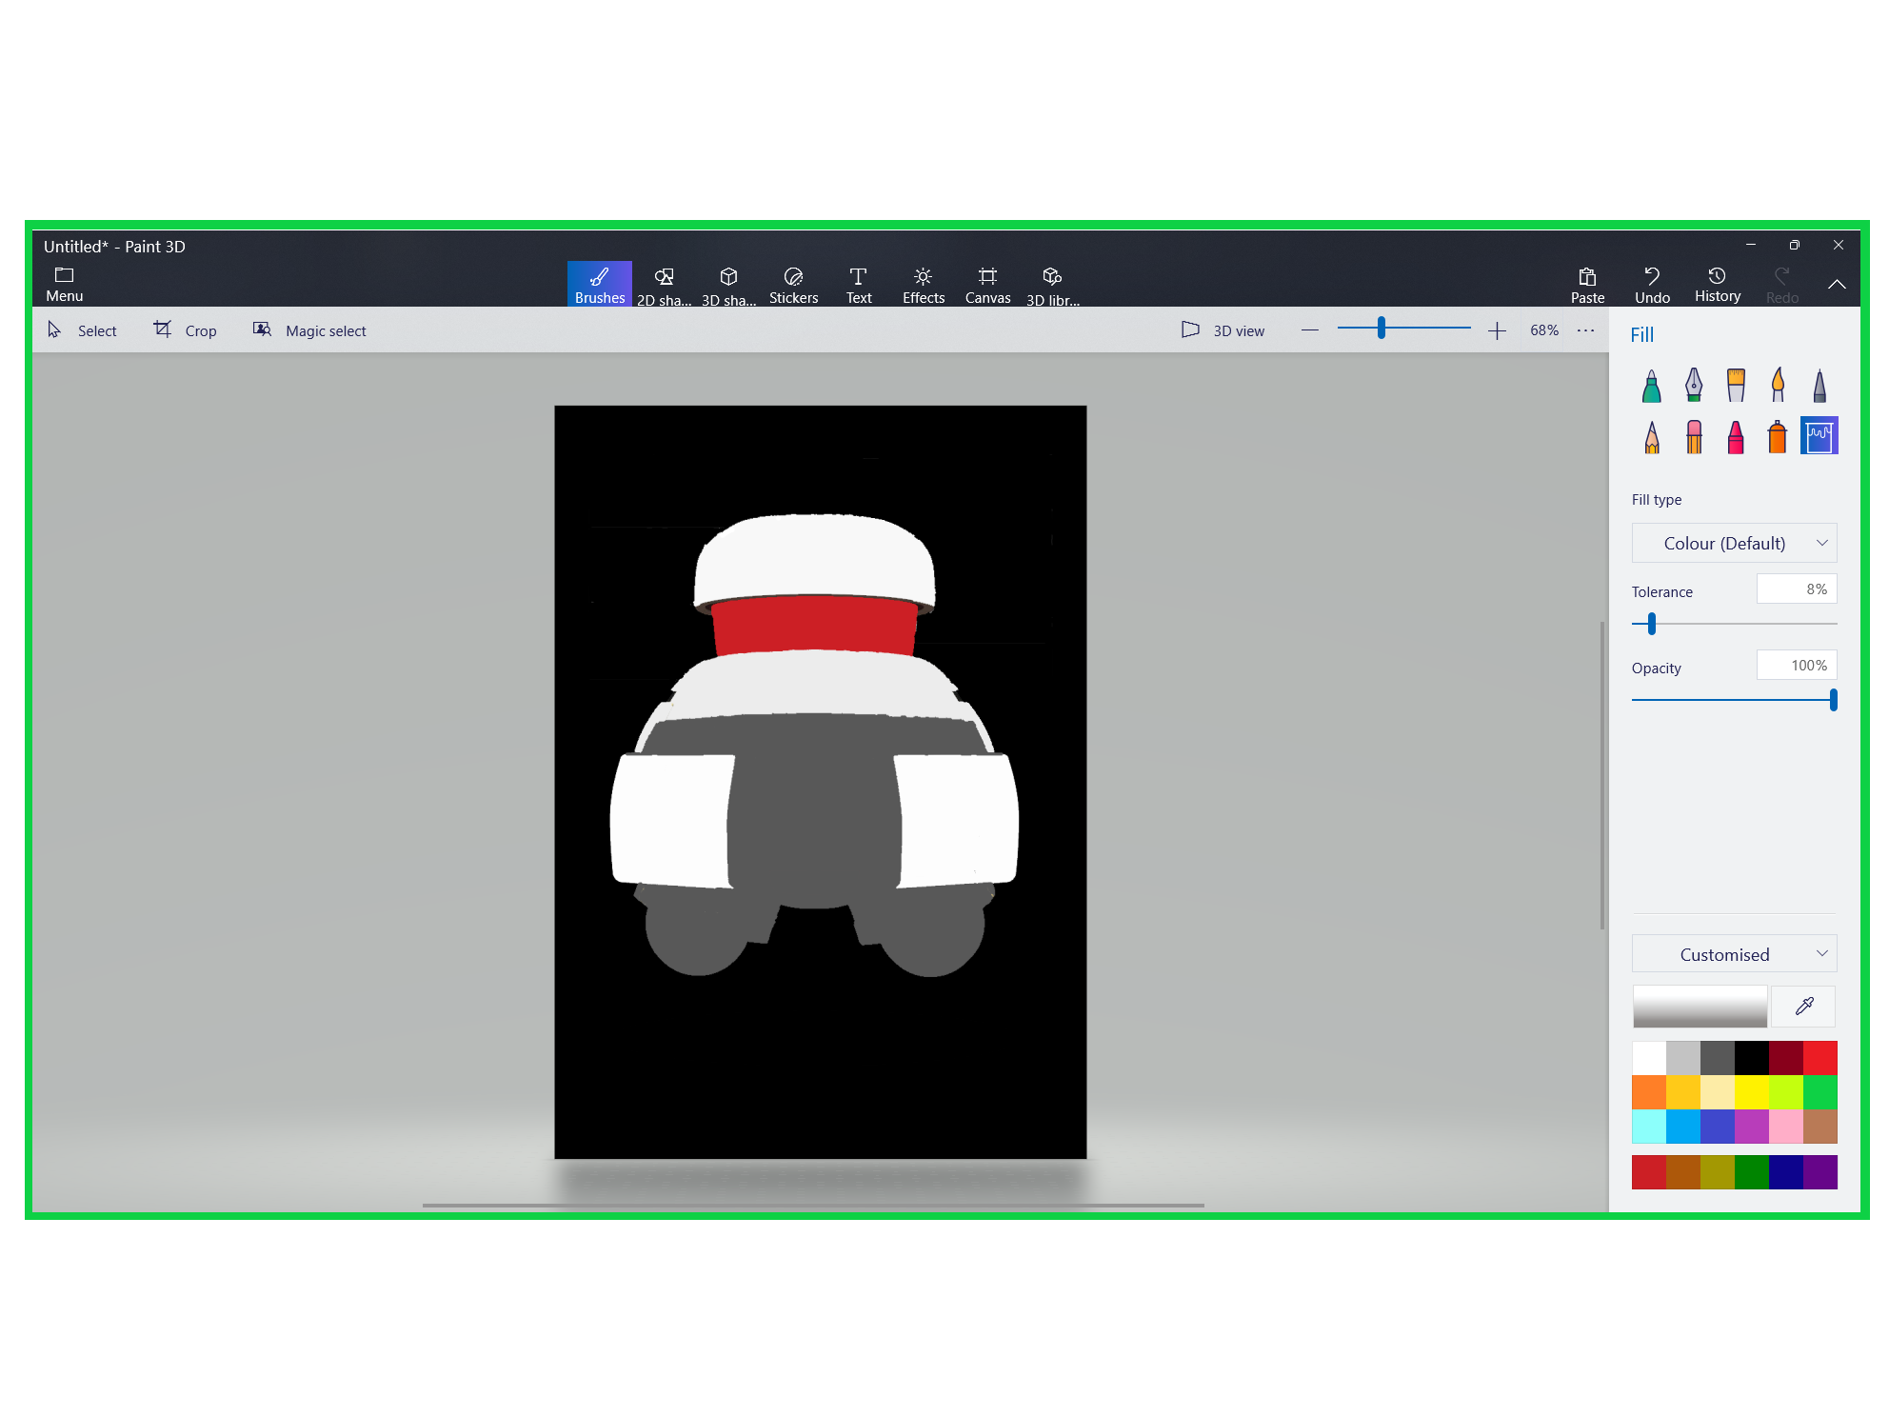Open the Canvas tab

(988, 284)
